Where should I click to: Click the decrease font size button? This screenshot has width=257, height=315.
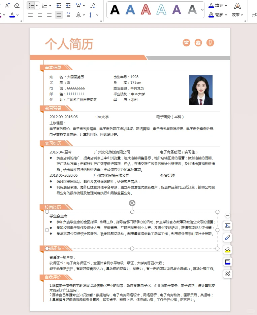coord(7,5)
